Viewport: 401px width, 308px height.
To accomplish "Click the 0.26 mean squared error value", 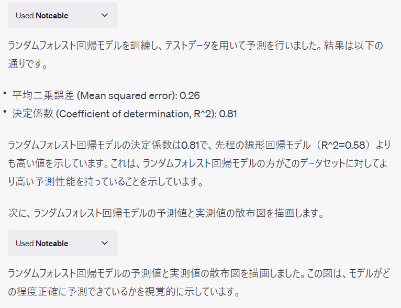I will (190, 95).
